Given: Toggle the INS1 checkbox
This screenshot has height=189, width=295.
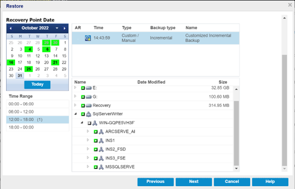Looking at the screenshot, I should pos(95,140).
